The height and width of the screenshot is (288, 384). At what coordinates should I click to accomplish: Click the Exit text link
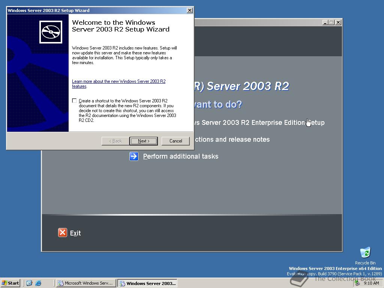75,233
